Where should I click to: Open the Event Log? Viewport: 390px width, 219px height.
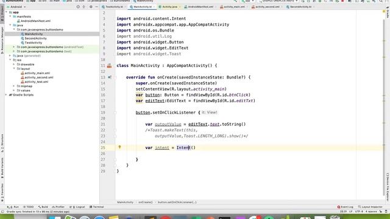click(346, 207)
